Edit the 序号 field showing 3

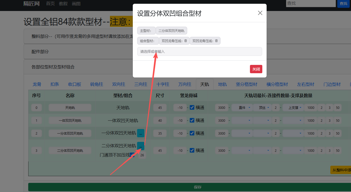point(37,150)
